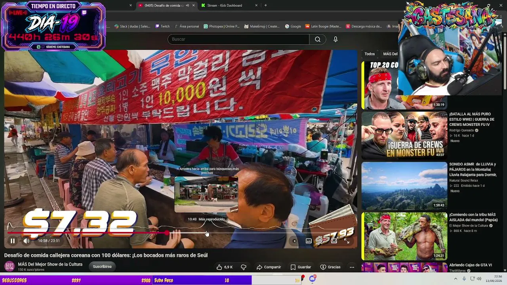507x285 pixels.
Task: Click the video progress bar playhead
Action: [x=167, y=233]
